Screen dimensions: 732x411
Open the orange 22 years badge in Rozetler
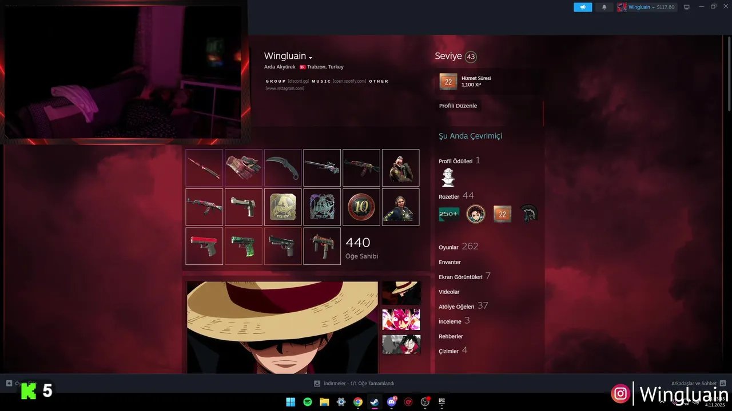(502, 214)
